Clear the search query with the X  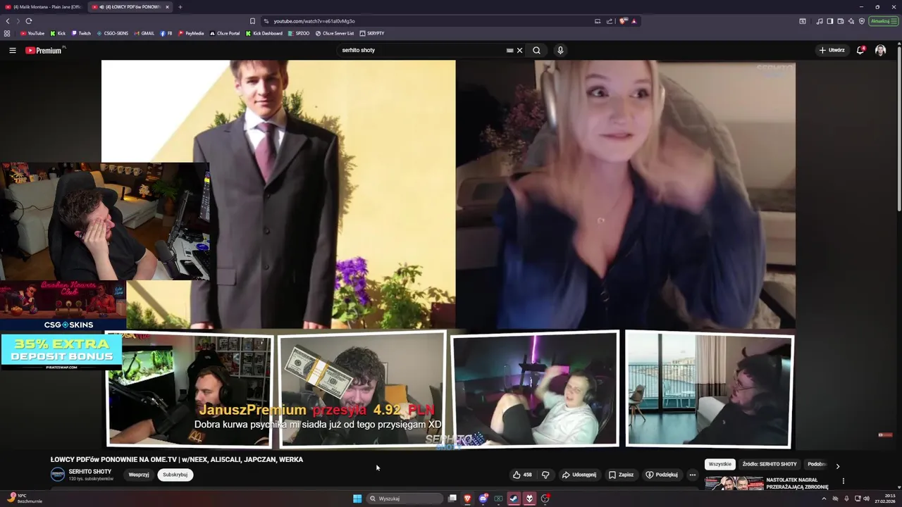click(x=520, y=50)
